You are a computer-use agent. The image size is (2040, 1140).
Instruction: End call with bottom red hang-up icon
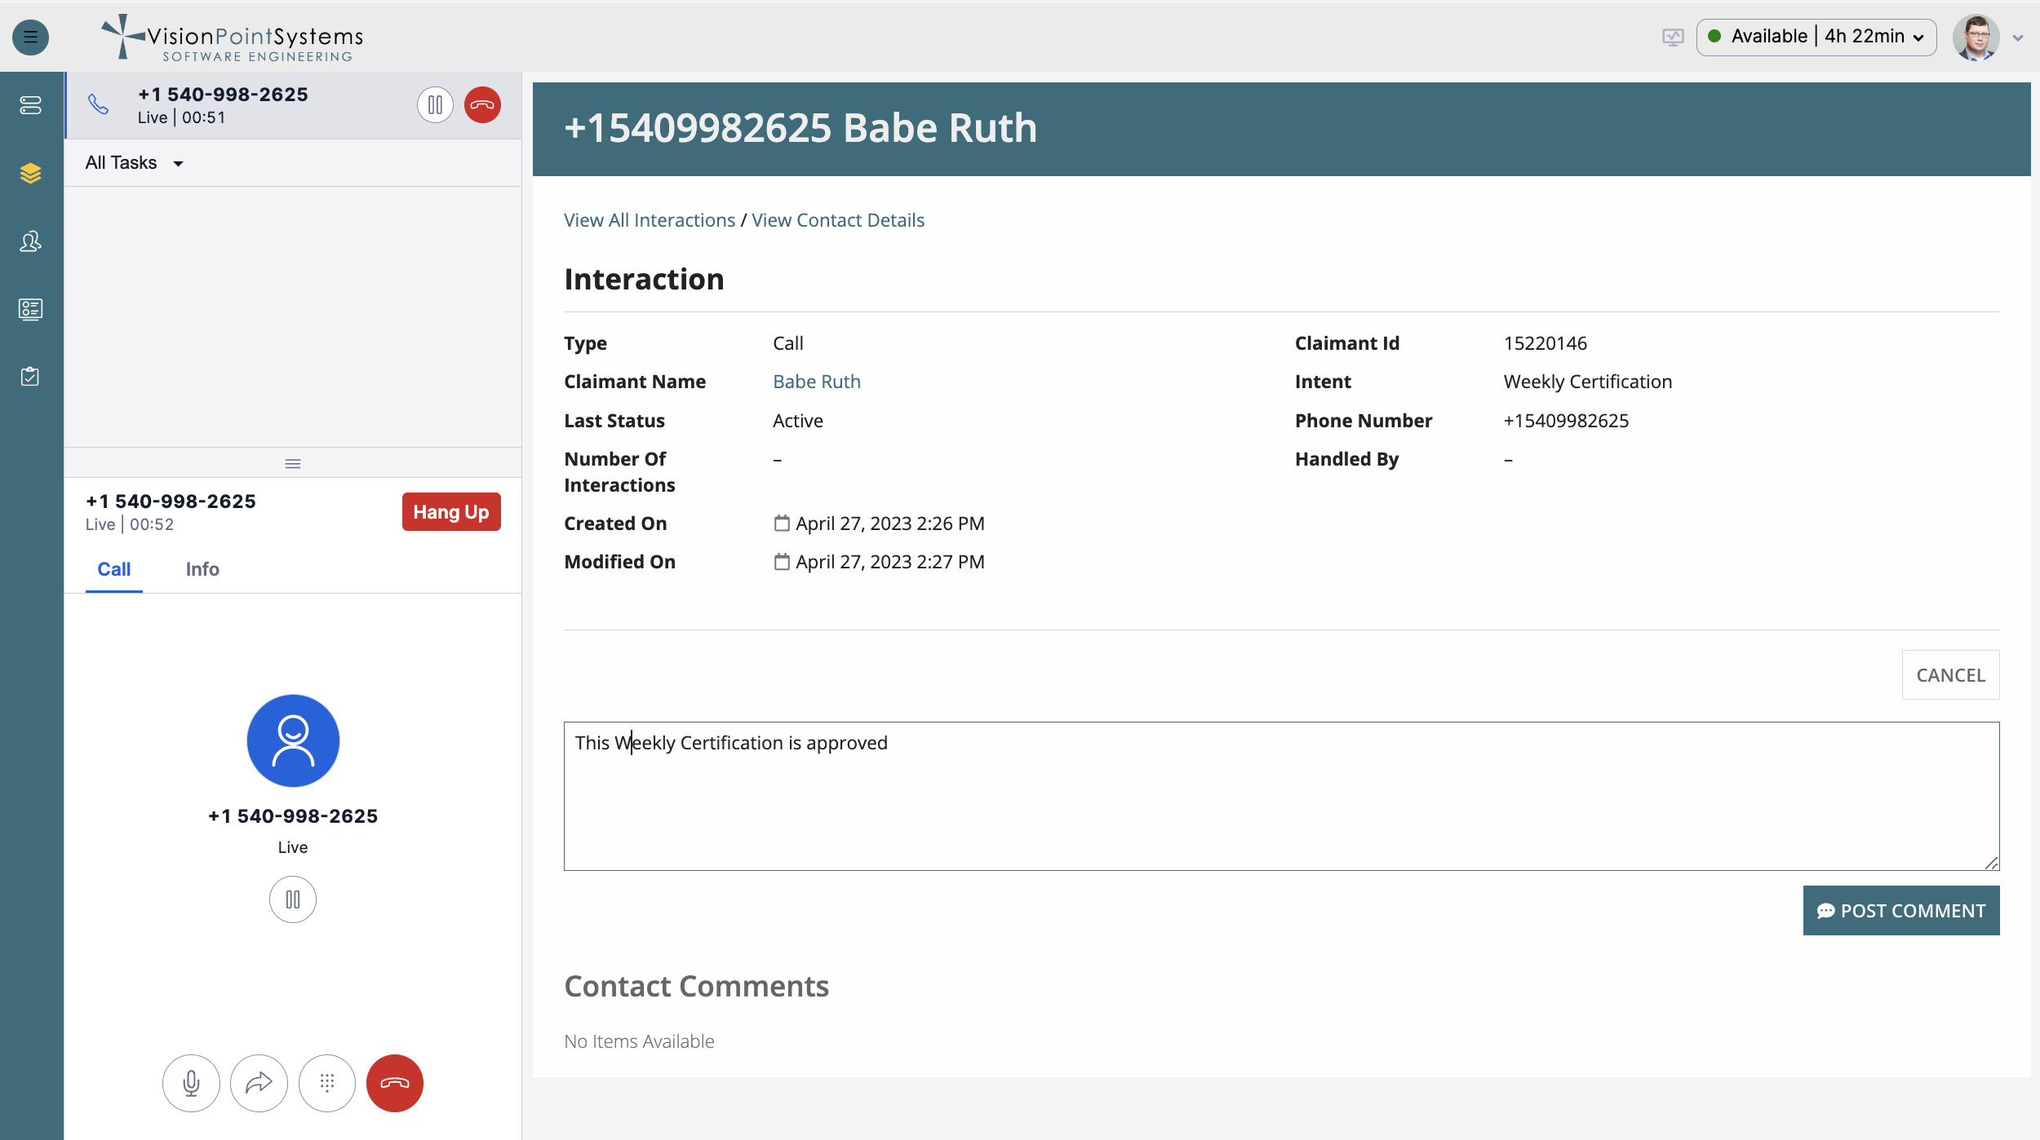(x=395, y=1083)
